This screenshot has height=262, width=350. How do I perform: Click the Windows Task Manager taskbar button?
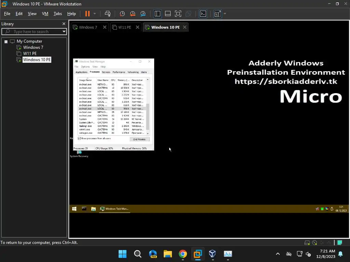(115, 209)
